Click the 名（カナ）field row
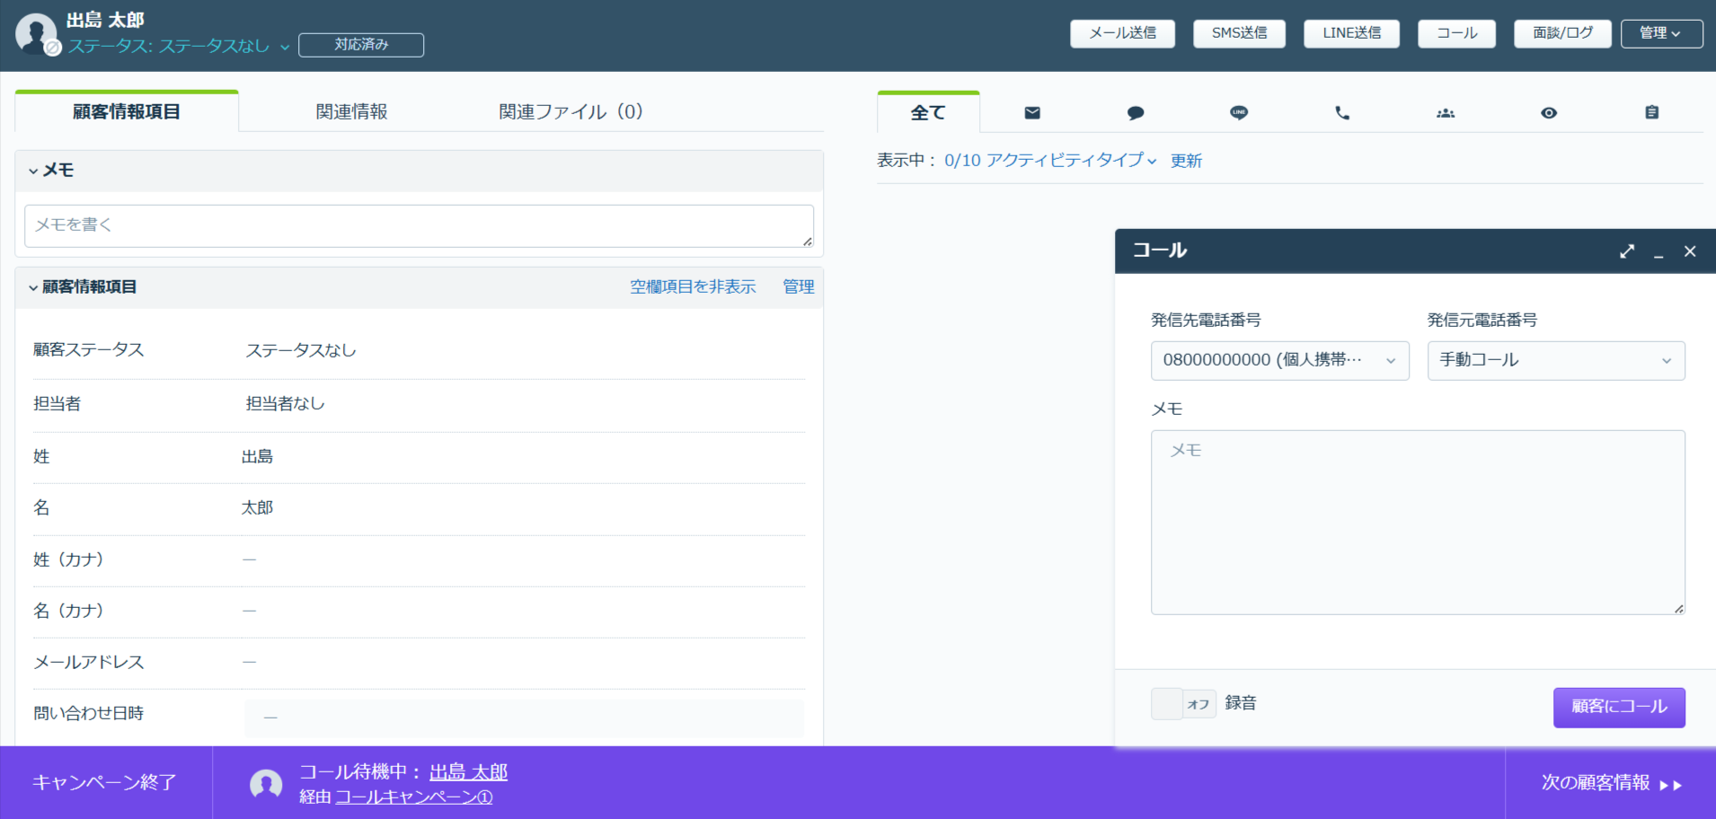 click(x=419, y=612)
